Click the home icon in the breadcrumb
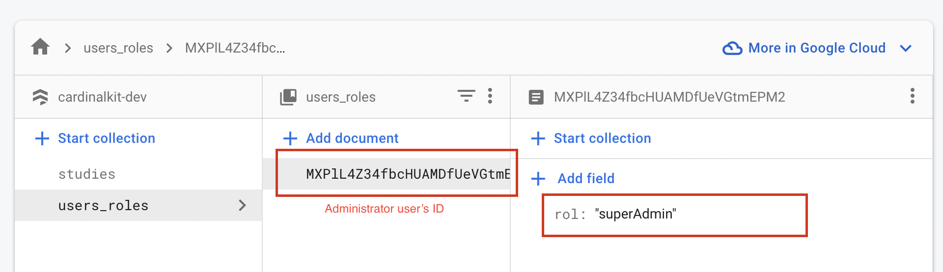Screen dimensions: 943x272 [40, 47]
